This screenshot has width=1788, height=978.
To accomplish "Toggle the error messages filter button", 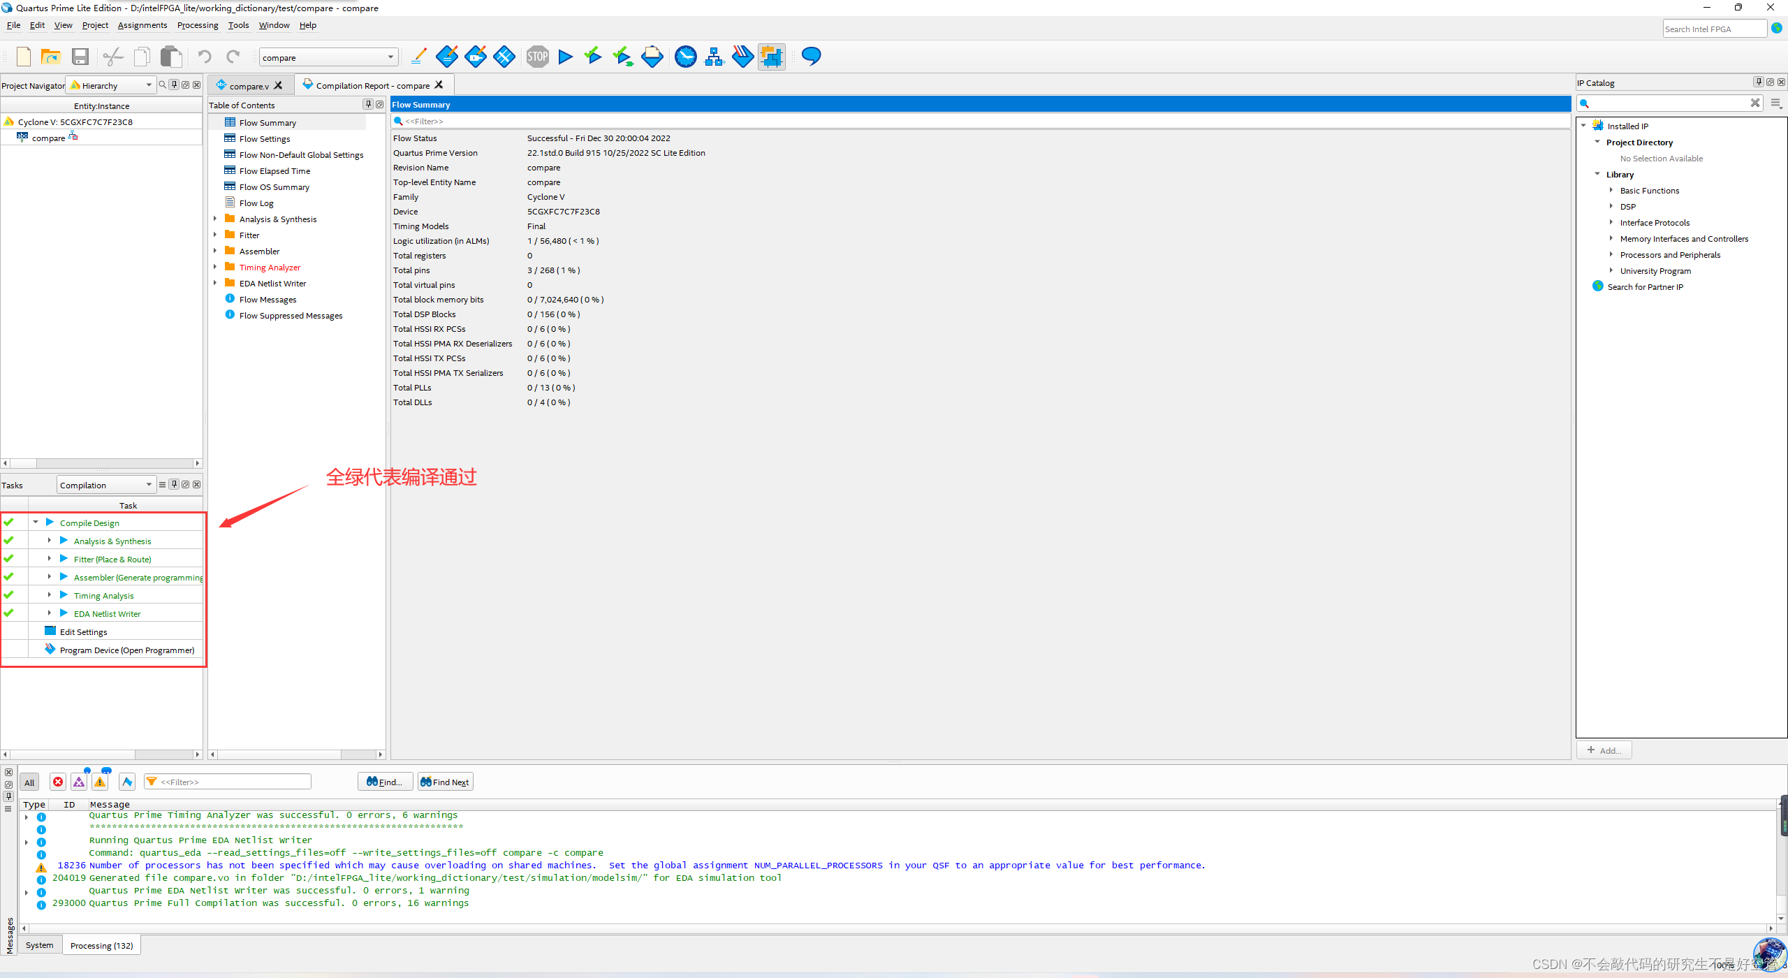I will (58, 782).
